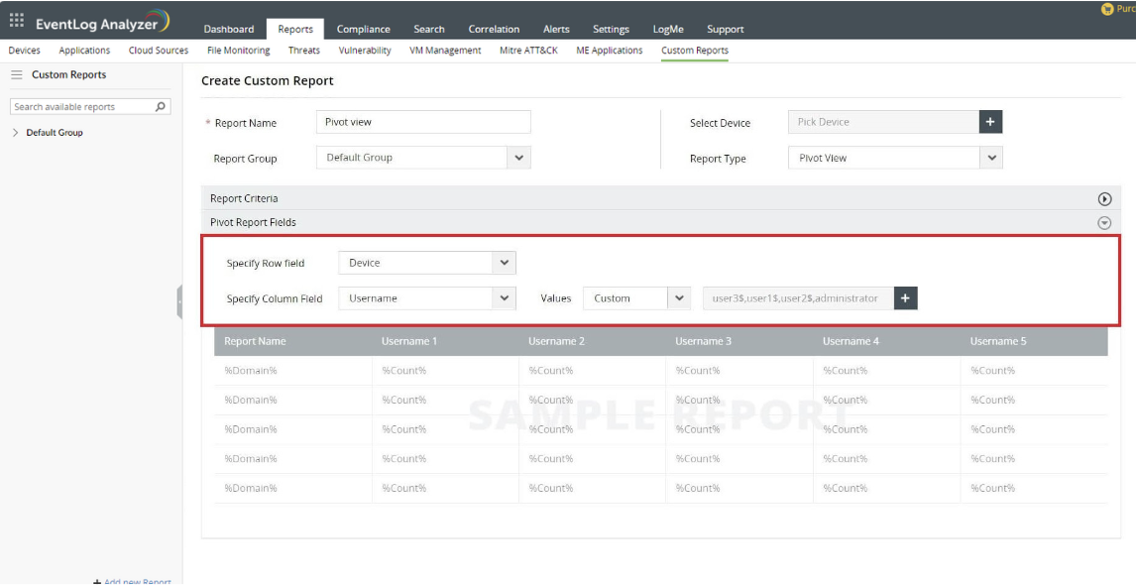The height and width of the screenshot is (585, 1136).
Task: Click the plus icon next to Pick Device
Action: 990,122
